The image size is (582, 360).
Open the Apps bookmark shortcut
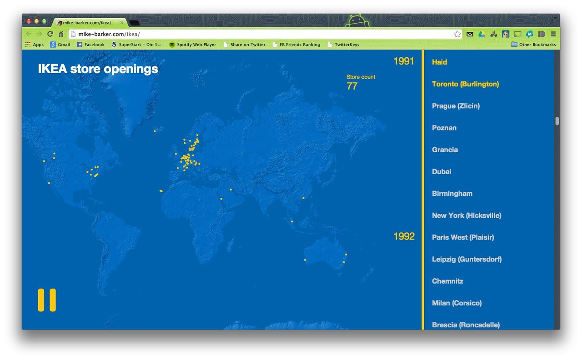35,45
